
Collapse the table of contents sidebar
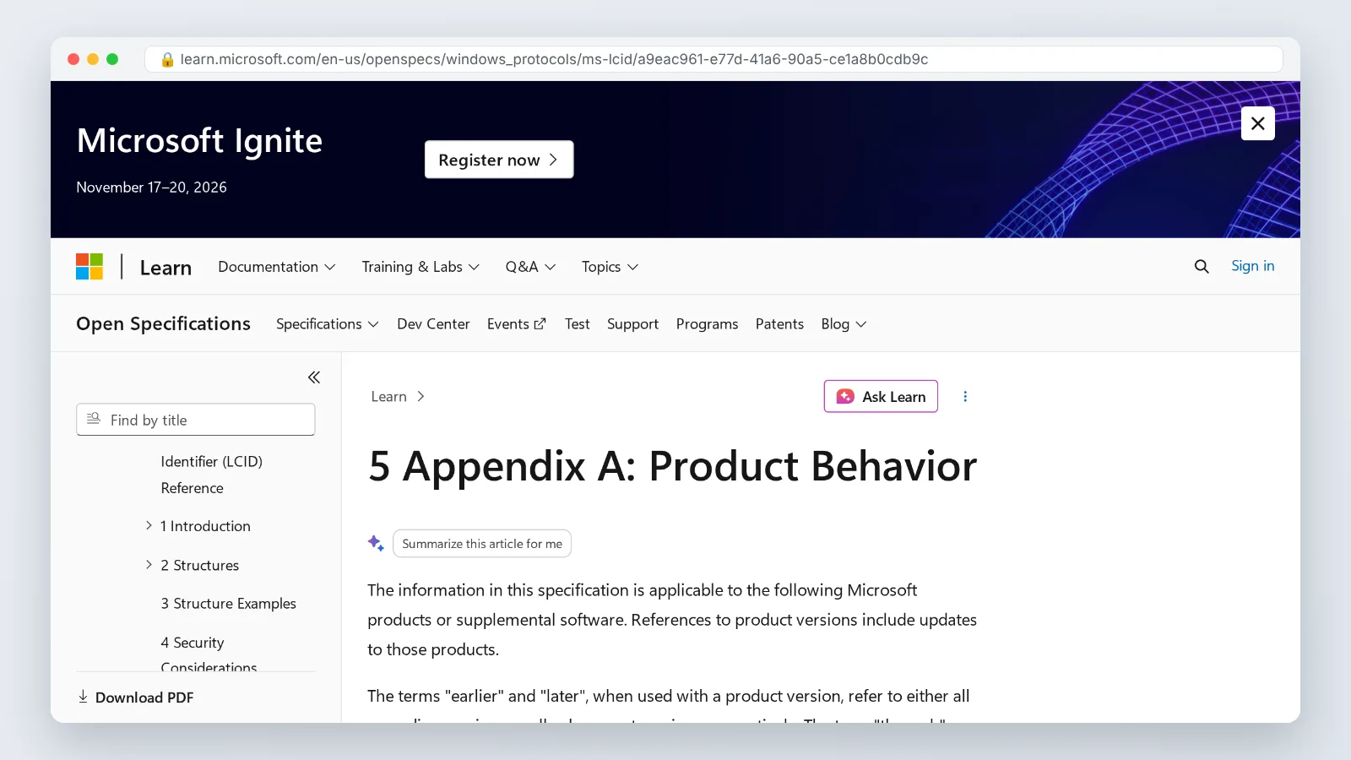tap(314, 377)
